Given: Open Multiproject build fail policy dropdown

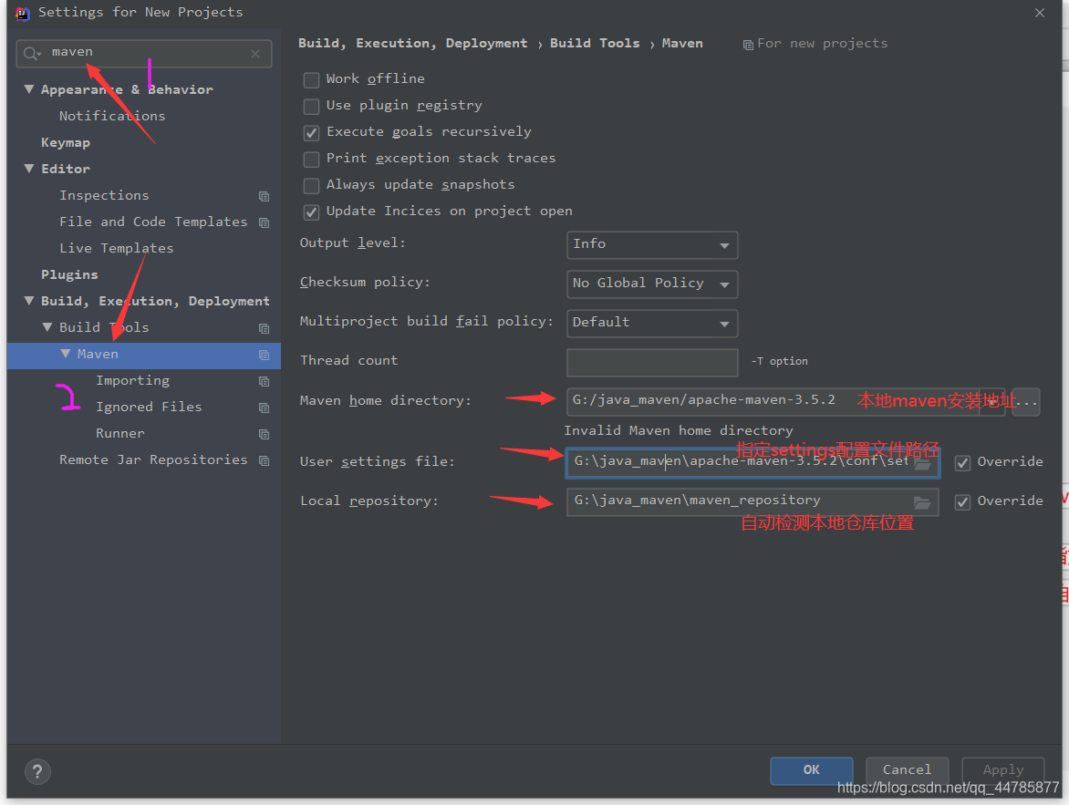Looking at the screenshot, I should tap(652, 323).
